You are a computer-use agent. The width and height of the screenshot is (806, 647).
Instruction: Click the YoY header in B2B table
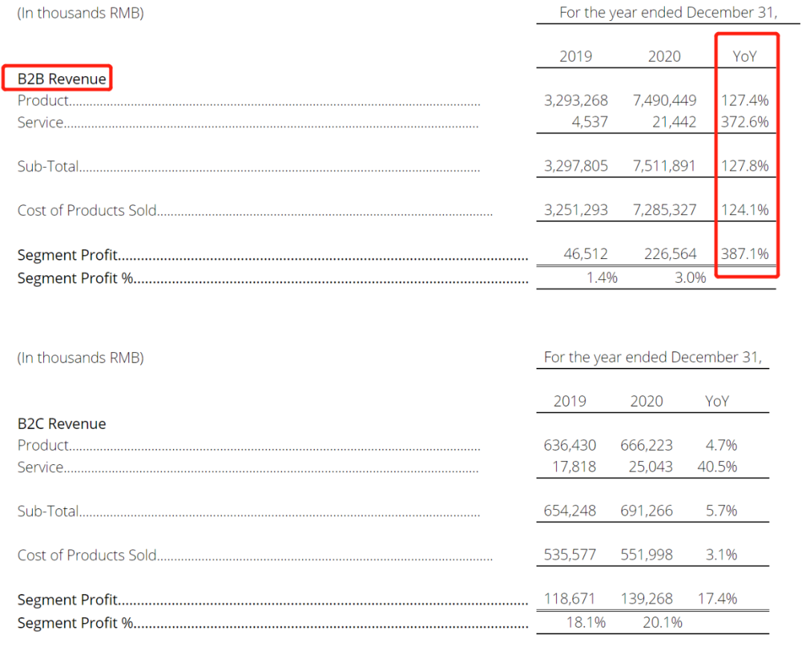[744, 57]
